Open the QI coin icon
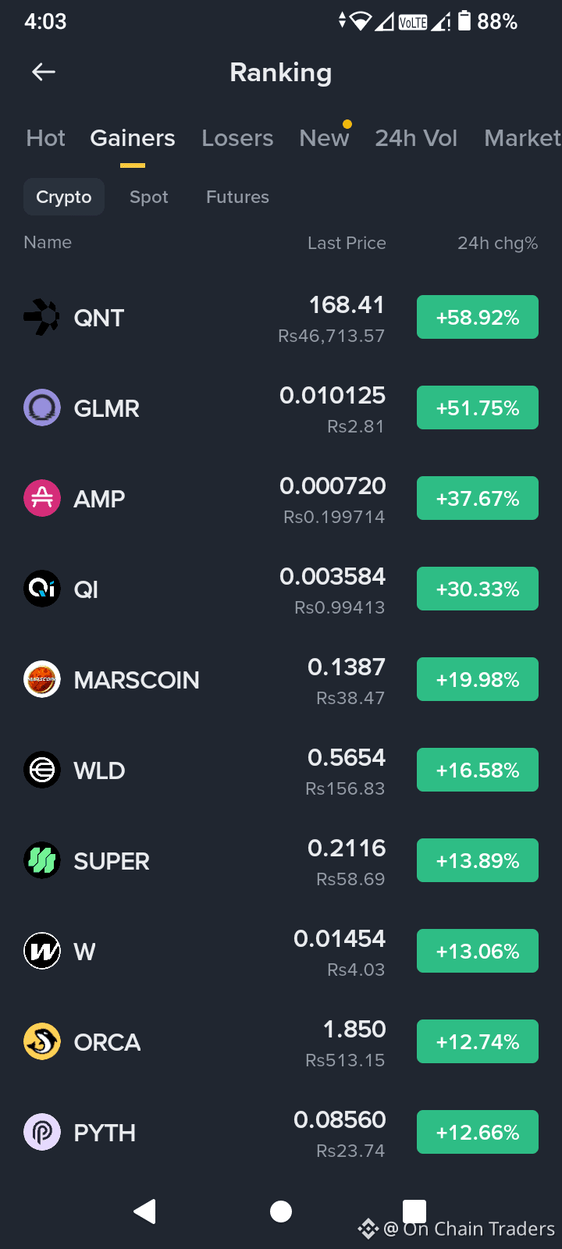Image resolution: width=562 pixels, height=1249 pixels. 42,589
